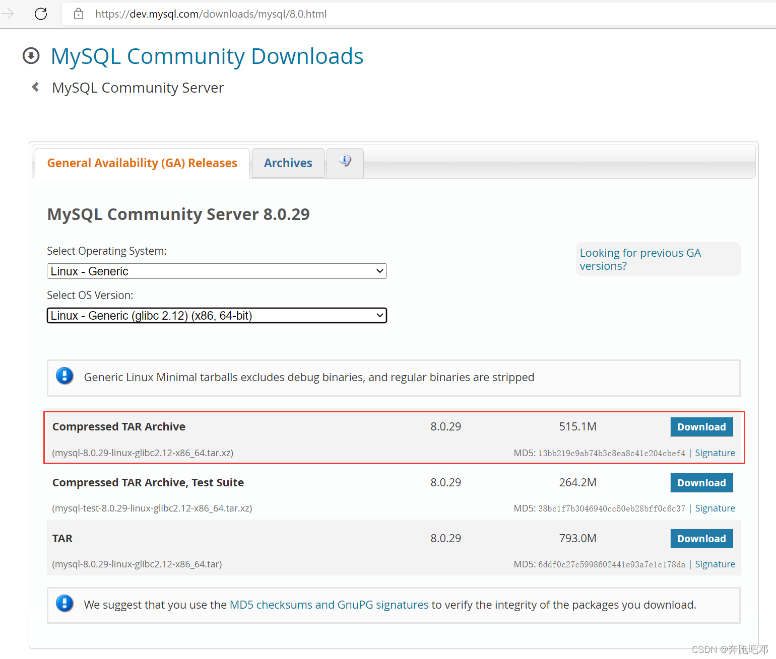Viewport: 776px width, 659px height.
Task: Open the Select Operating System dropdown
Action: coord(217,271)
